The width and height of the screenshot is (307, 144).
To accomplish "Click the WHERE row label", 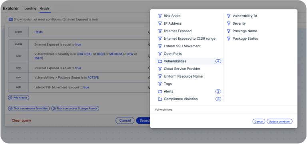I will (x=18, y=45).
